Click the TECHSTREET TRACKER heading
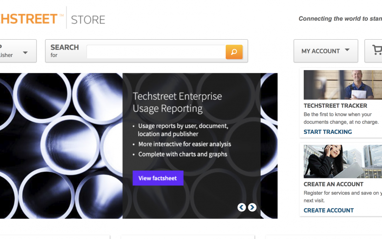Screen dimensions: 382x239 (x=335, y=106)
